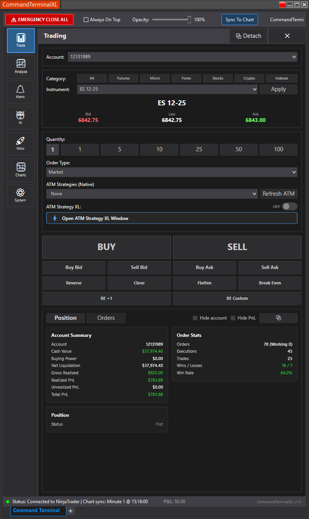Enable the Always On Top checkbox

[x=86, y=20]
